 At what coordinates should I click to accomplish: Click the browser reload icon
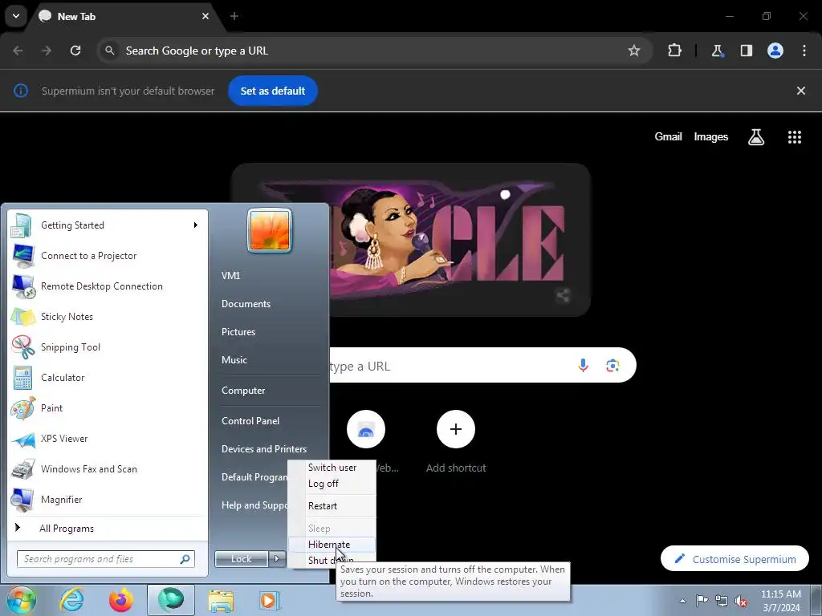pos(75,51)
